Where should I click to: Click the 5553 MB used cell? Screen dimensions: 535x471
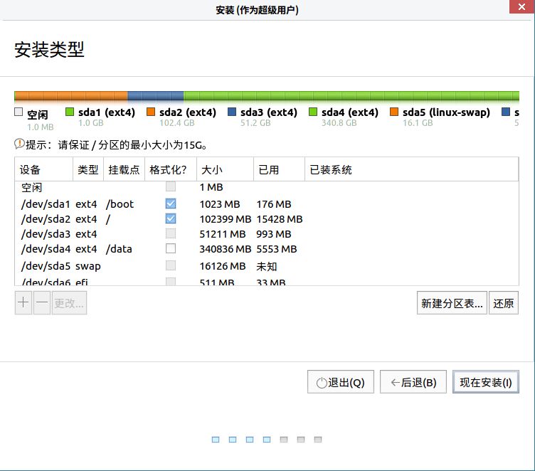click(277, 249)
